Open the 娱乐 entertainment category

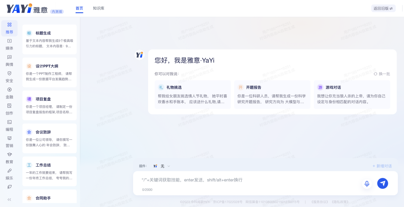[x=9, y=175]
